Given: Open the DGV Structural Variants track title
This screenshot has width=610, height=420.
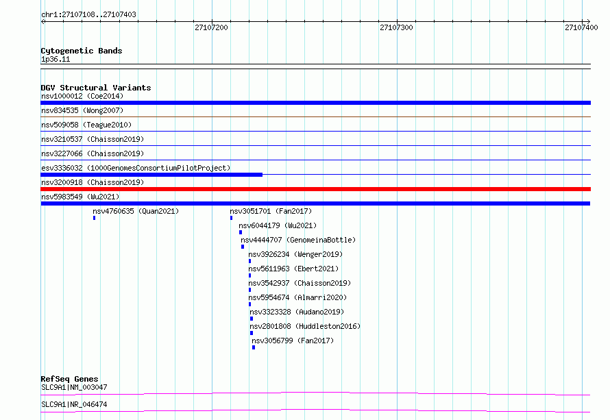Looking at the screenshot, I should [x=96, y=88].
